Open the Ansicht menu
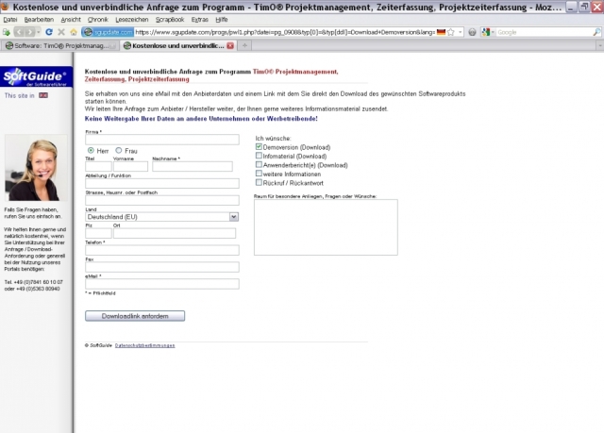Screen dimensions: 604x433 tap(71, 19)
